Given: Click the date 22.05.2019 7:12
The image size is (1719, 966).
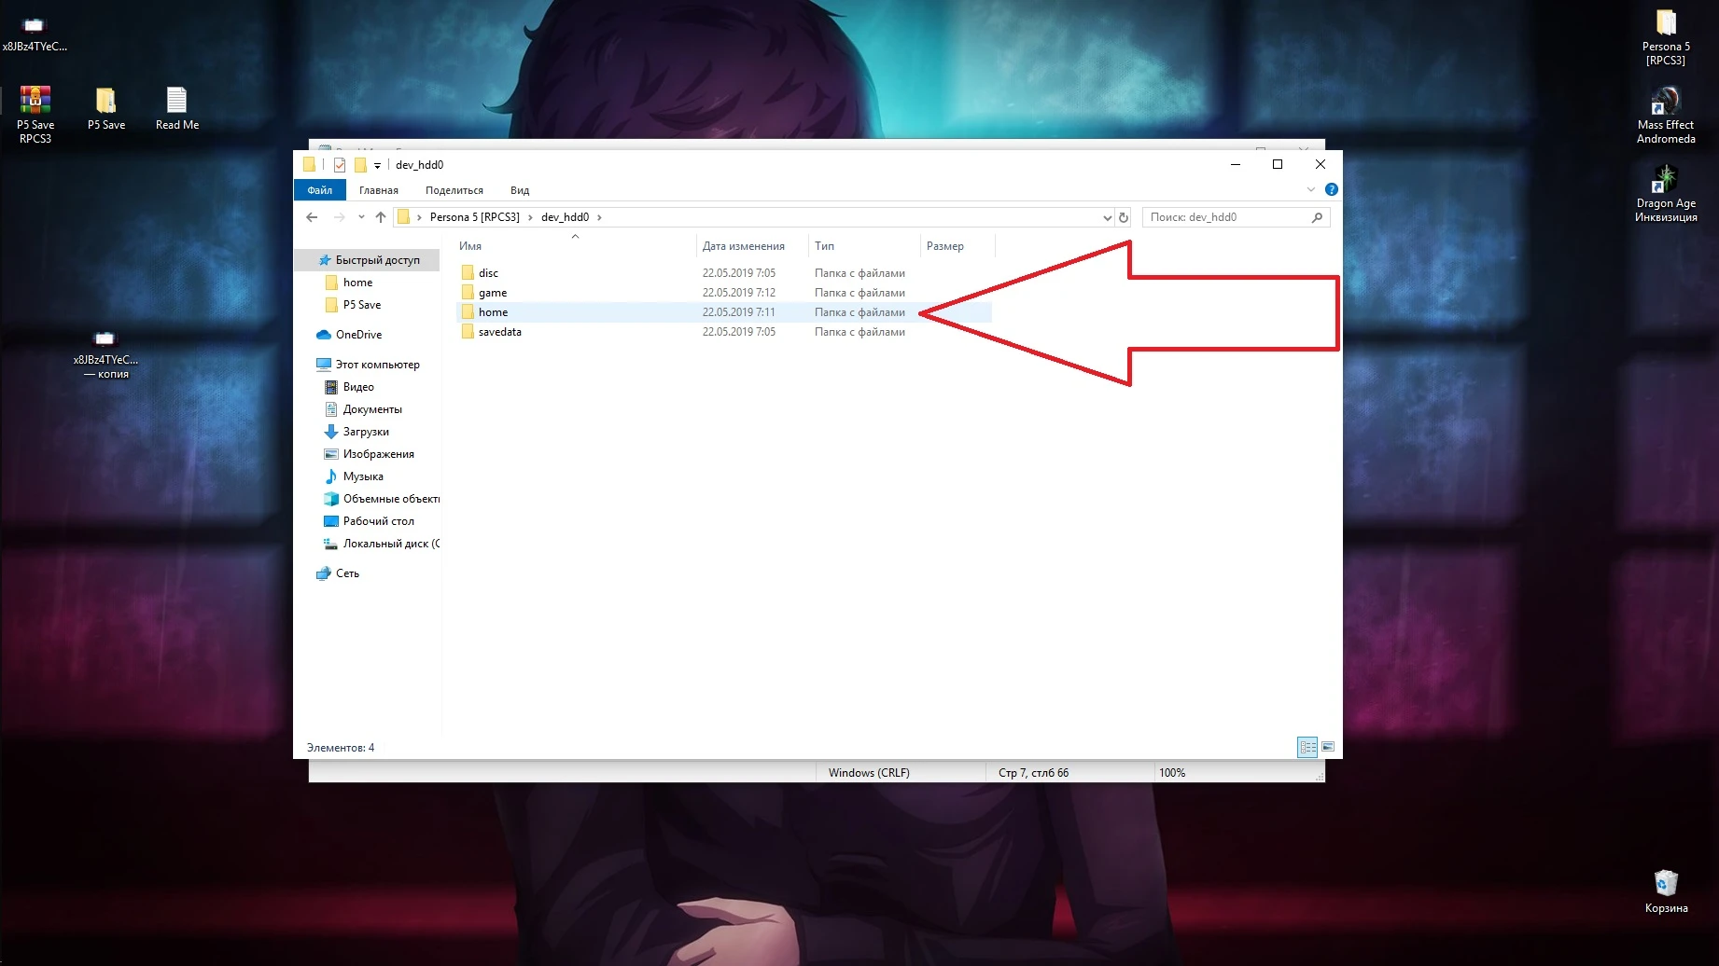Looking at the screenshot, I should (739, 293).
